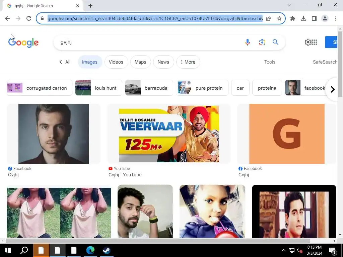Go back with the browser back arrow

click(7, 18)
